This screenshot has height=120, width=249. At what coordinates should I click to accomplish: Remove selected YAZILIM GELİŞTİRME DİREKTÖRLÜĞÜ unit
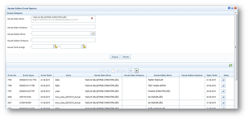click(92, 18)
